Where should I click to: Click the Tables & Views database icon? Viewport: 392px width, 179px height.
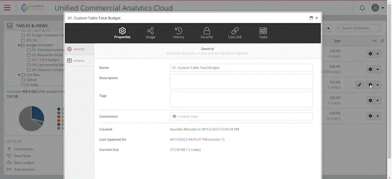10,26
